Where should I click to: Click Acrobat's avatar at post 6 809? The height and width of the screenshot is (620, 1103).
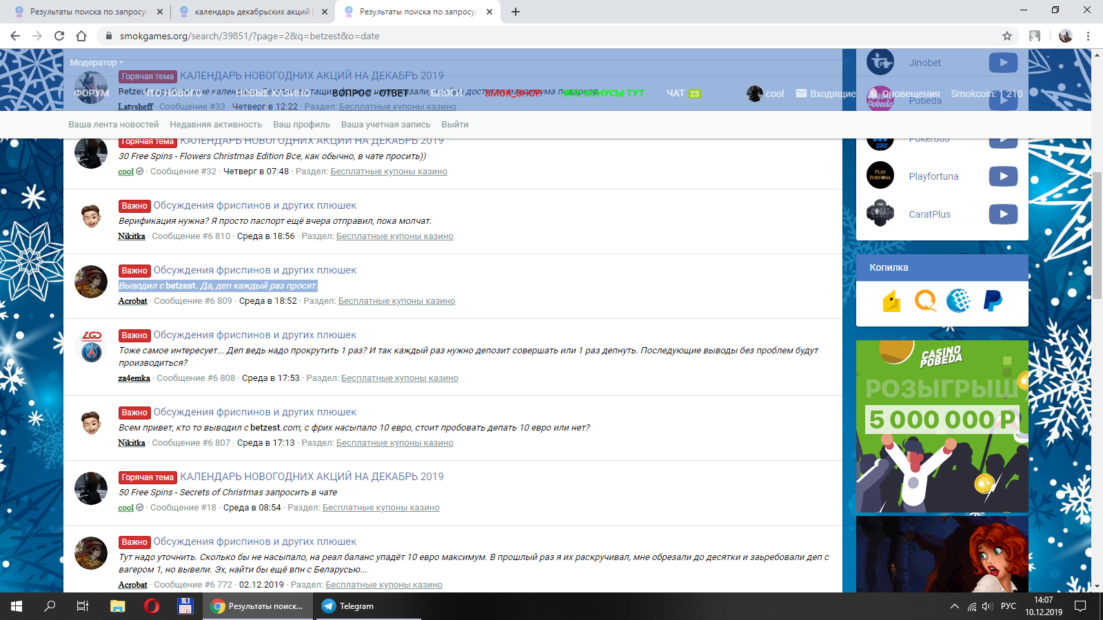coord(91,282)
